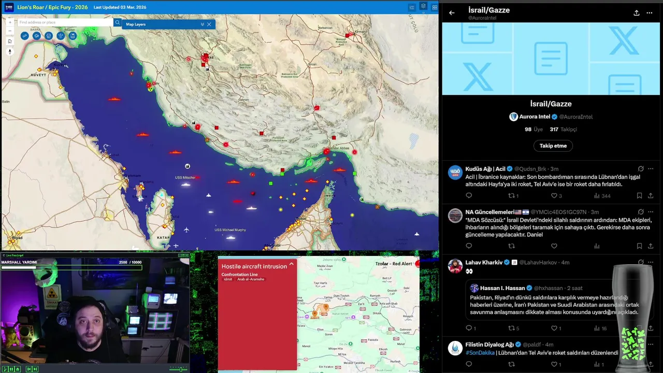Select the Arab al-Aramshe tag in alert
The width and height of the screenshot is (663, 373).
251,279
